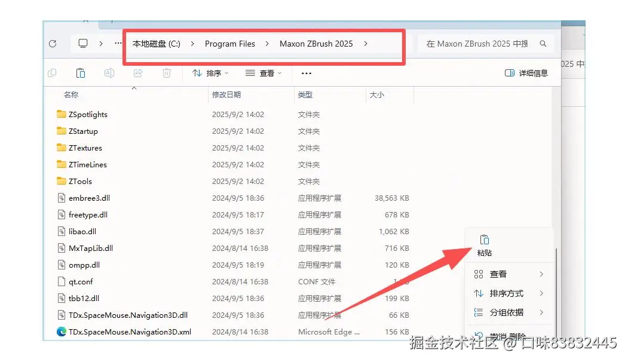Image resolution: width=628 pixels, height=362 pixels.
Task: Click the Paste icon on the toolbar
Action: click(x=81, y=73)
